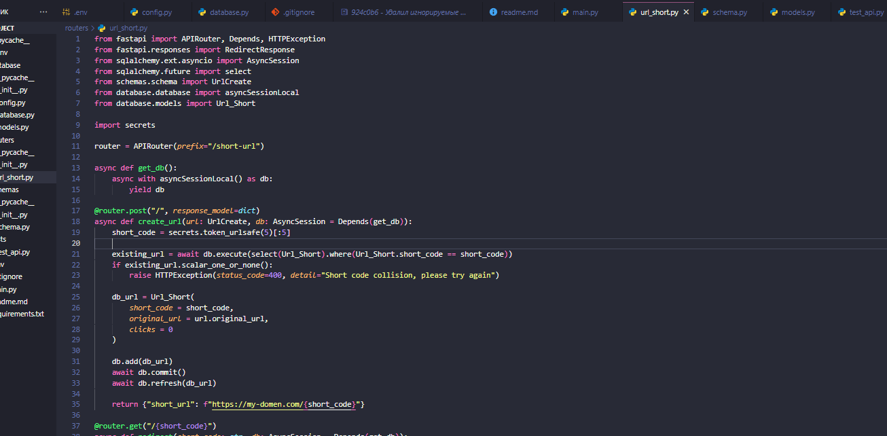Place cursor on empty line 20
The width and height of the screenshot is (887, 436).
pos(490,243)
